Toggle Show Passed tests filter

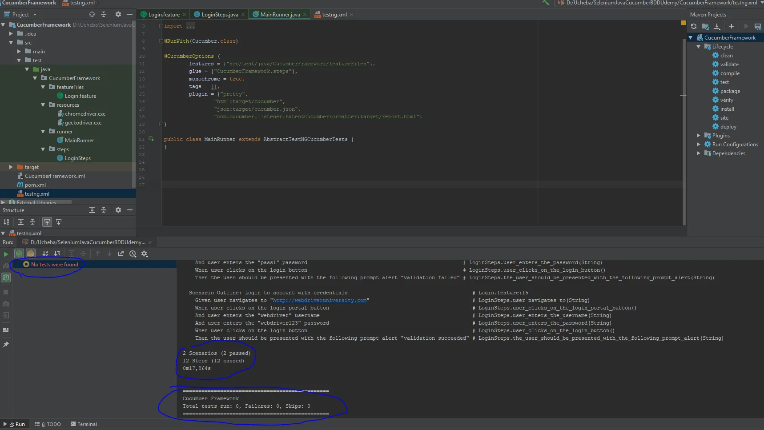pos(19,253)
